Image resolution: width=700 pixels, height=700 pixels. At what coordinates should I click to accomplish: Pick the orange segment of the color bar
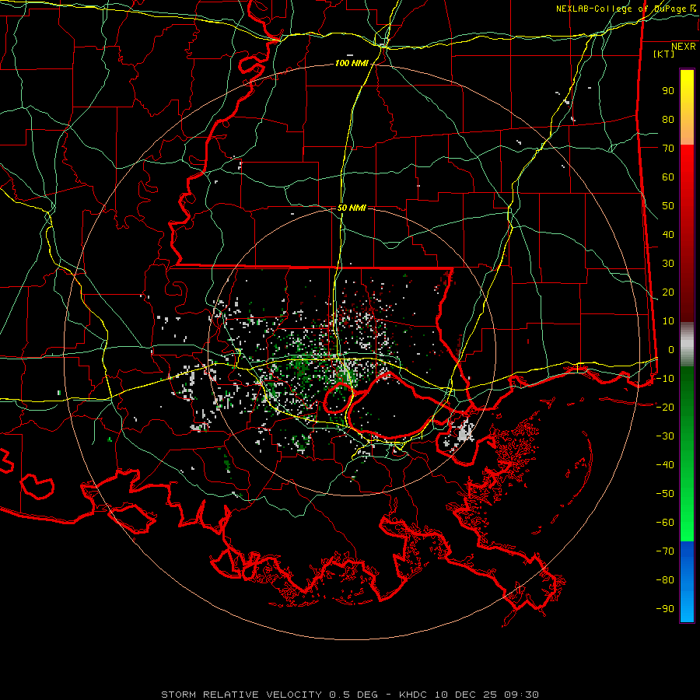click(687, 132)
